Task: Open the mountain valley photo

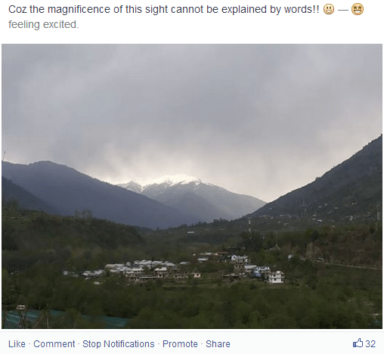Action: [x=192, y=186]
